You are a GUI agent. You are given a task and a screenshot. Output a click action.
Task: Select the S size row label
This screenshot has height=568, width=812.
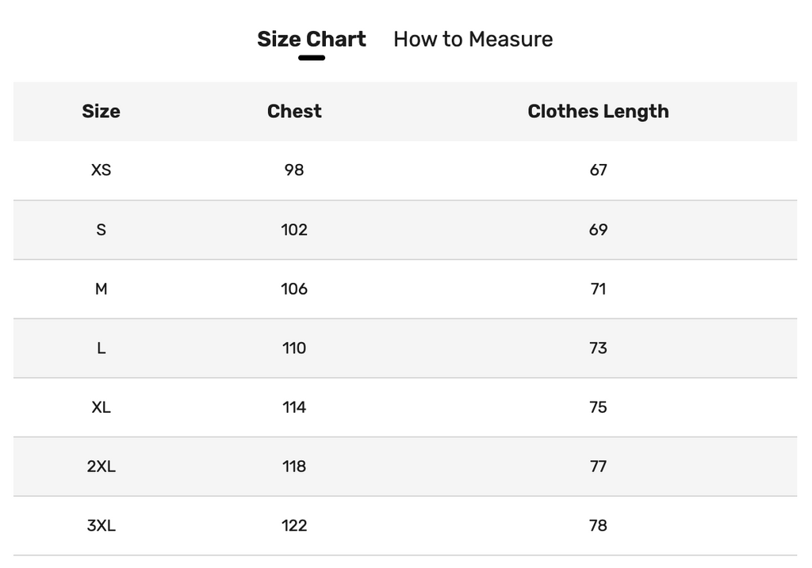click(101, 230)
